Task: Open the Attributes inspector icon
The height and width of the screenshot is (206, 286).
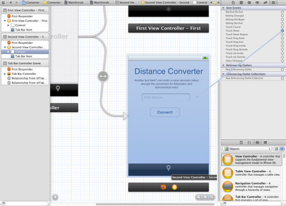Action: click(257, 2)
